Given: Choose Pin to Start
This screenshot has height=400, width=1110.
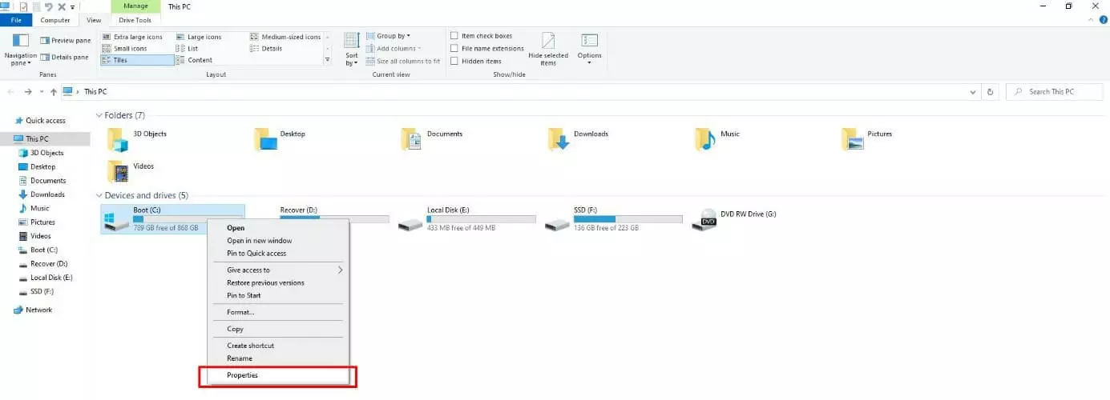Looking at the screenshot, I should [x=278, y=296].
